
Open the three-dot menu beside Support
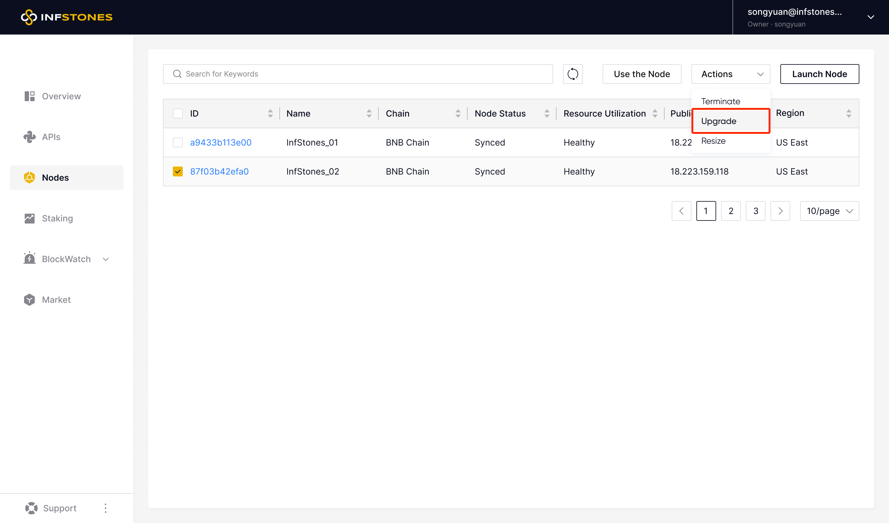click(x=106, y=508)
